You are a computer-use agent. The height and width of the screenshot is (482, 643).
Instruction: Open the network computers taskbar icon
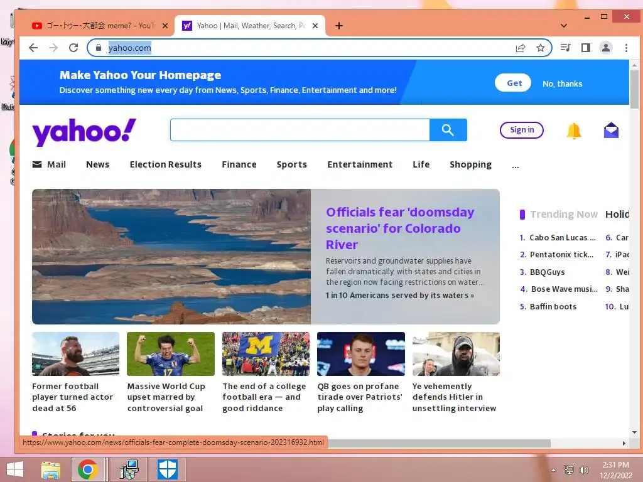(129, 469)
